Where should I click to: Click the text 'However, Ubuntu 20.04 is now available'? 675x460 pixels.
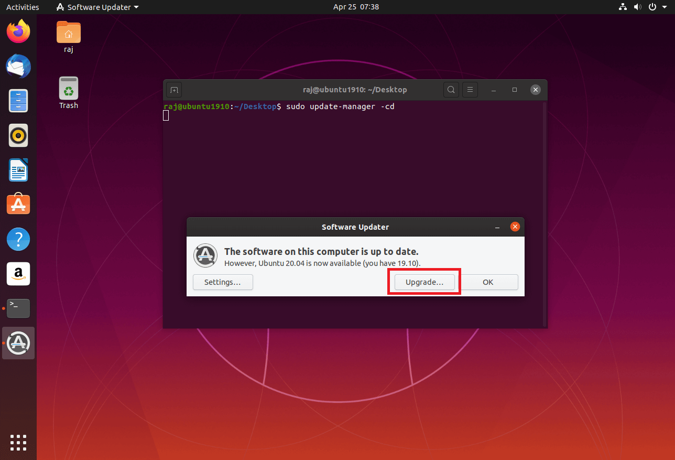[x=292, y=263]
